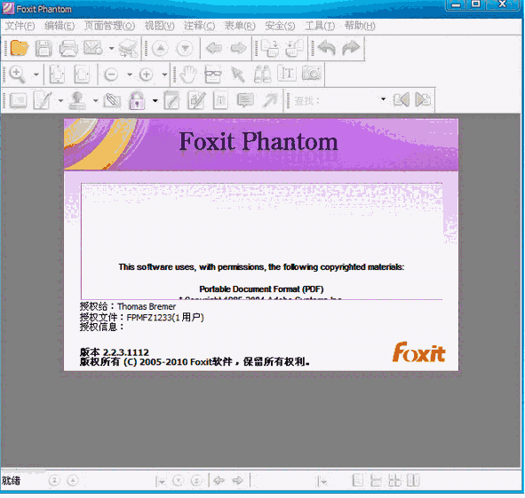Select the Hand tool
The height and width of the screenshot is (498, 525).
coord(188,75)
